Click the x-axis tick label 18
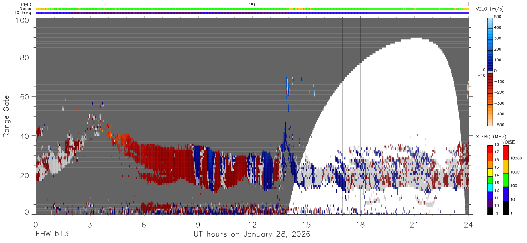The height and width of the screenshot is (243, 527). (360, 225)
